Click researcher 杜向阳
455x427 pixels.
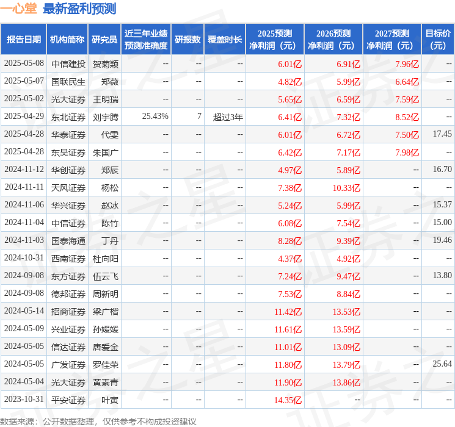[x=105, y=259]
